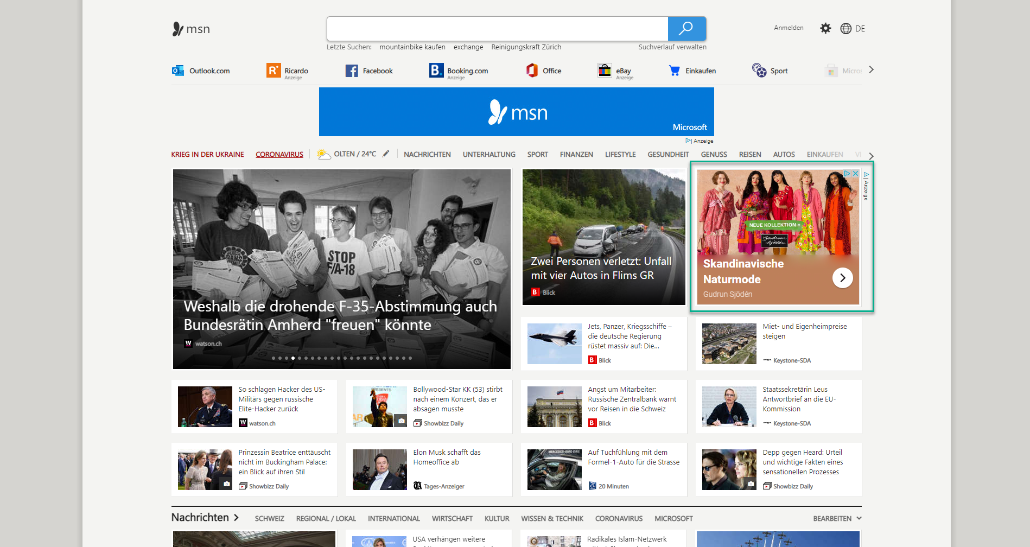The height and width of the screenshot is (547, 1030).
Task: Select the FINANZEN category tab
Action: (x=576, y=155)
